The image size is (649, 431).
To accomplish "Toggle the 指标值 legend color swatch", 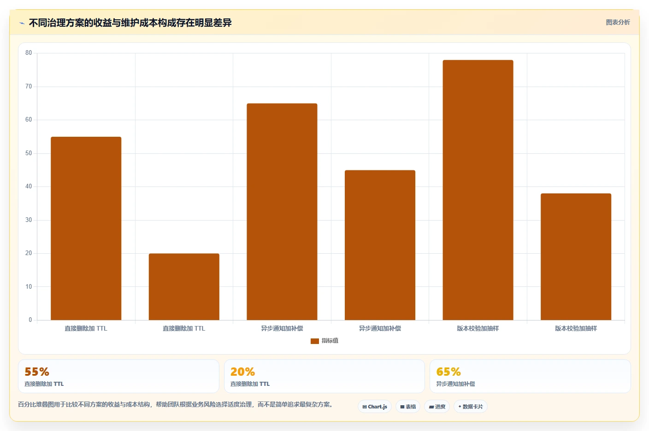I will coord(315,341).
